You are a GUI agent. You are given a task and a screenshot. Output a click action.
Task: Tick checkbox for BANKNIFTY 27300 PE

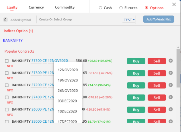click(7, 73)
